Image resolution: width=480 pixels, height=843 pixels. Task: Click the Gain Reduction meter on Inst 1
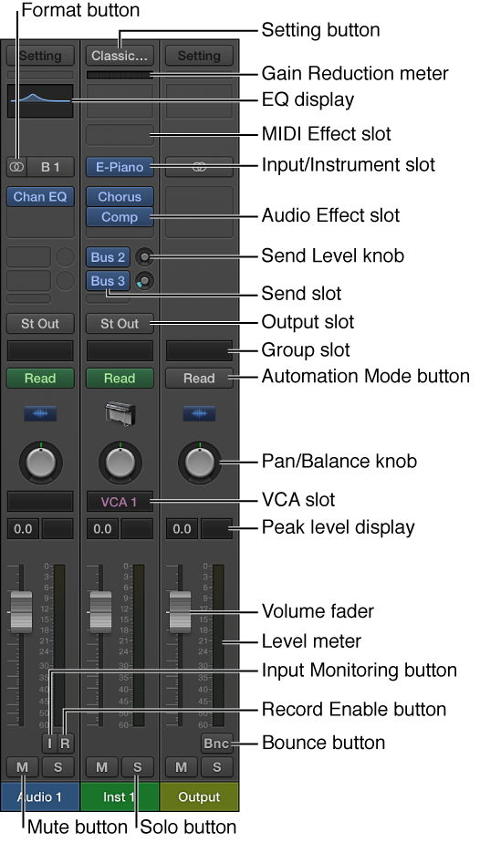point(120,75)
